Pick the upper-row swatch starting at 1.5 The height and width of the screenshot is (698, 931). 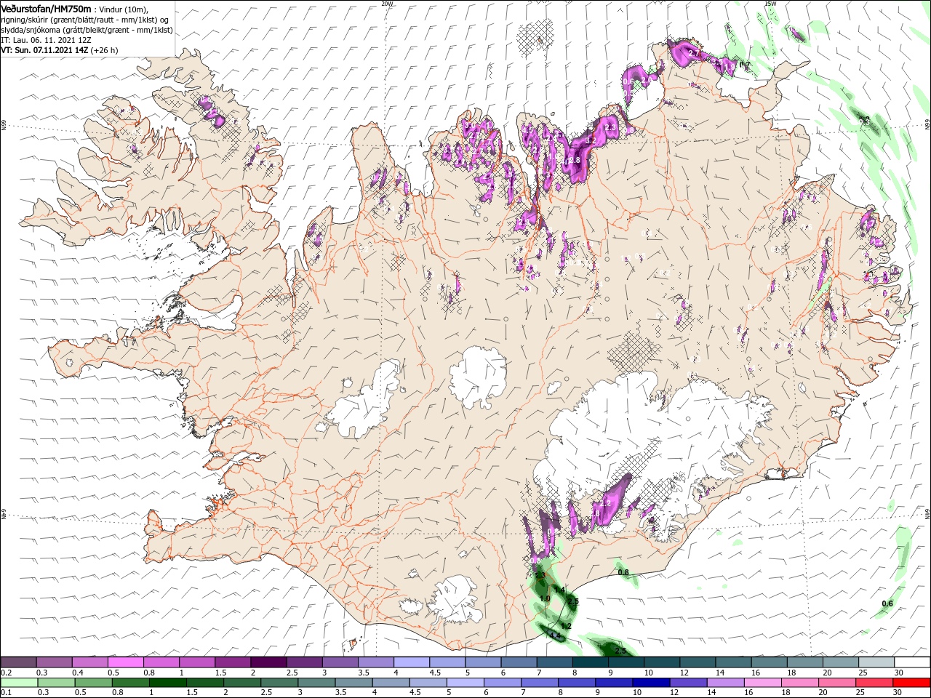pyautogui.click(x=232, y=662)
